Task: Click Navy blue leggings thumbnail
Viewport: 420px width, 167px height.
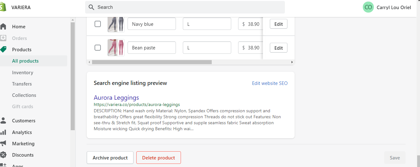Action: [x=116, y=24]
